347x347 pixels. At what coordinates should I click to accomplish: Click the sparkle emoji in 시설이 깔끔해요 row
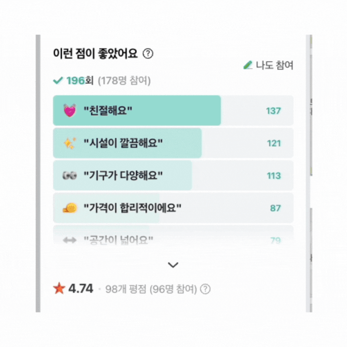coord(69,143)
